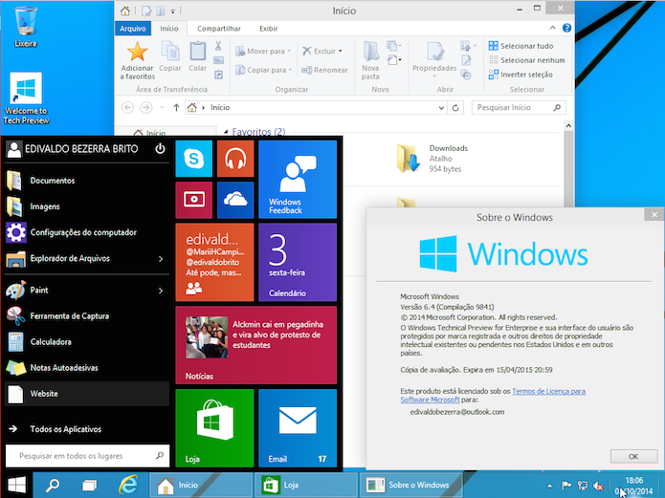
Task: Click the Copiar ribbon button
Action: pyautogui.click(x=170, y=56)
